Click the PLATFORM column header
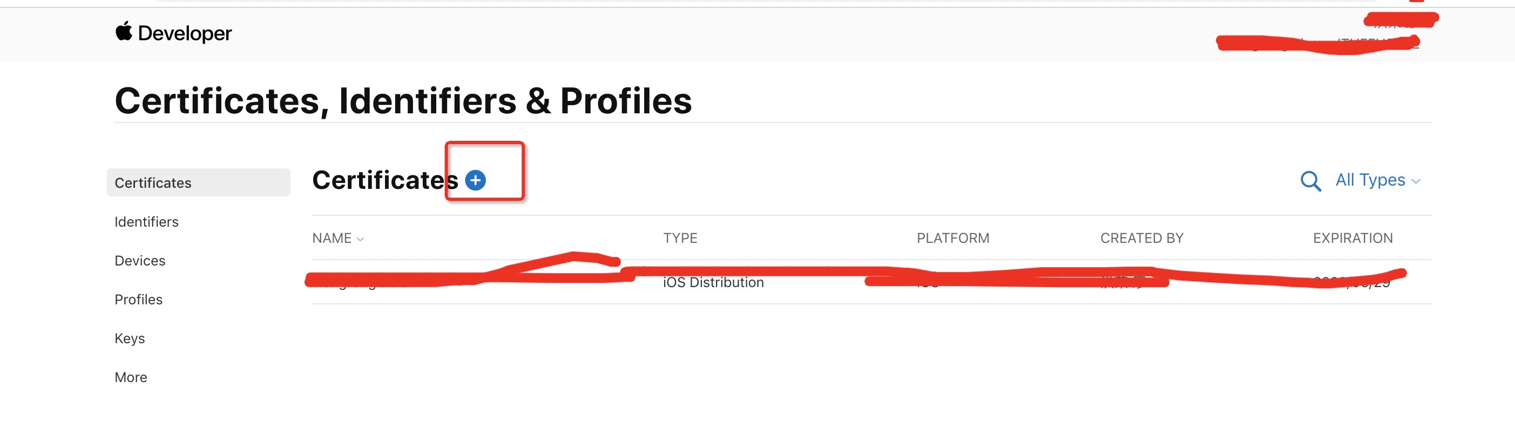Image resolution: width=1515 pixels, height=422 pixels. pyautogui.click(x=953, y=238)
